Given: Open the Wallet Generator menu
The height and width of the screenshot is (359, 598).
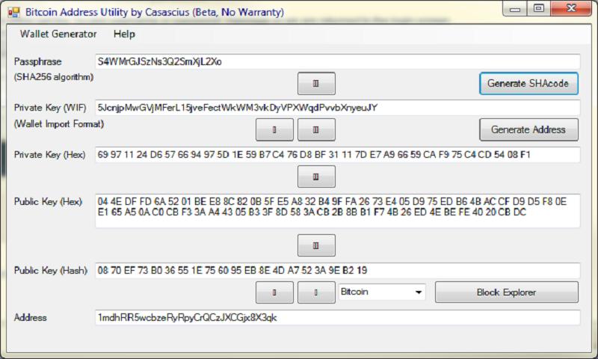Looking at the screenshot, I should point(58,34).
